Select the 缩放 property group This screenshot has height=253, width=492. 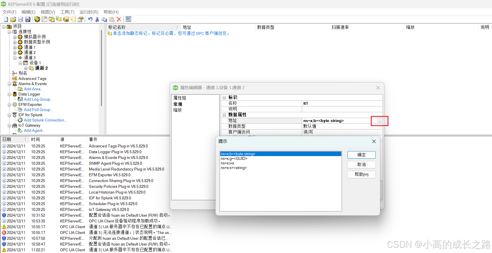(177, 110)
